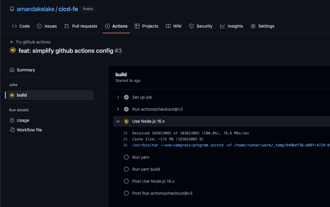
Task: Click the run title feat: simplify github actions config
Action: (66, 51)
